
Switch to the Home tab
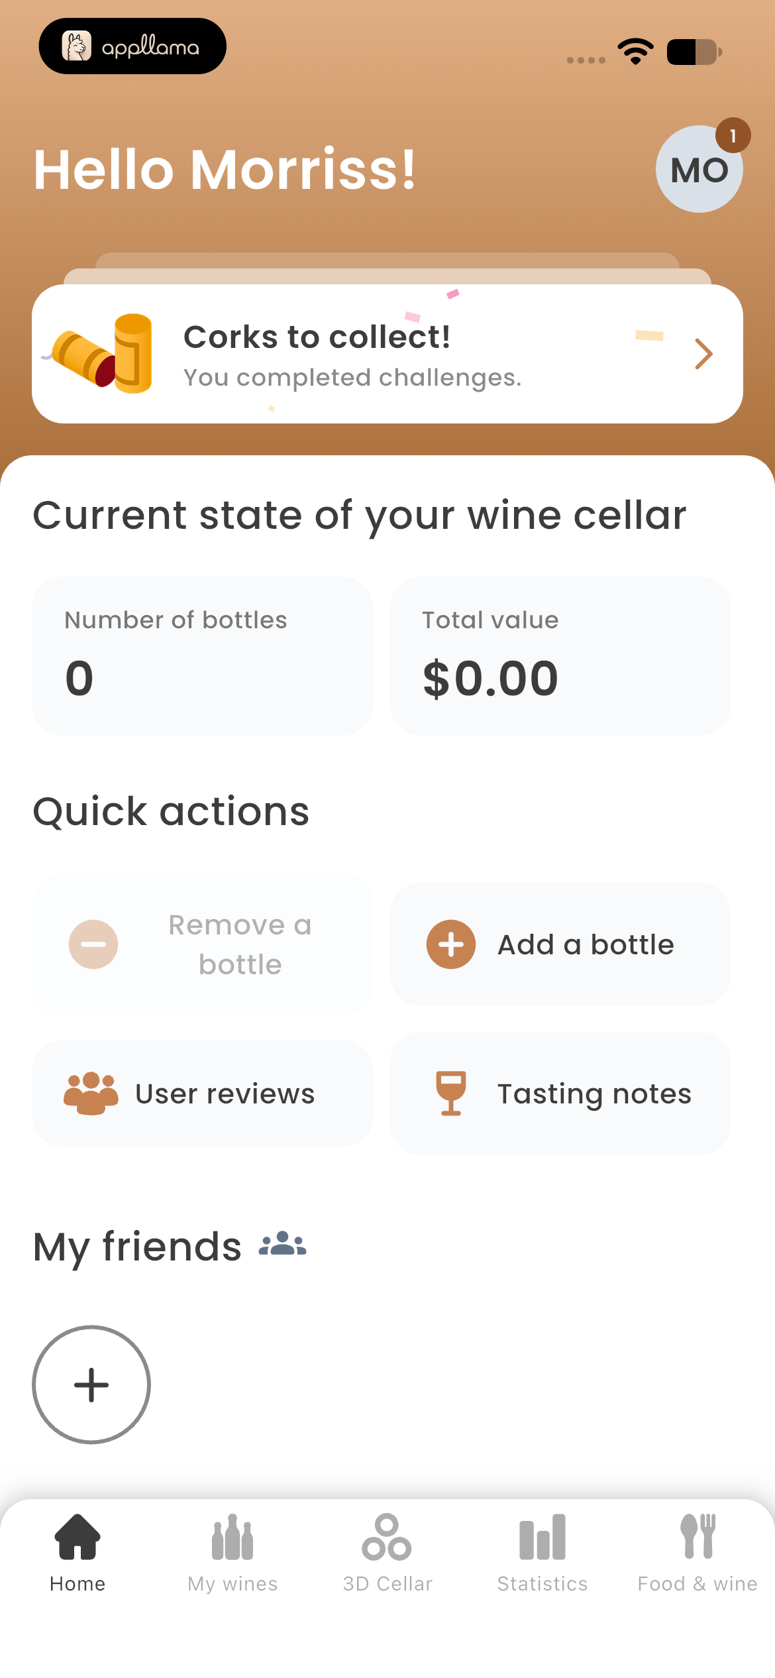click(x=77, y=1553)
